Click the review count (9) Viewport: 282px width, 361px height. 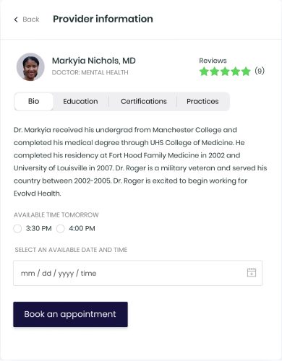(x=260, y=71)
